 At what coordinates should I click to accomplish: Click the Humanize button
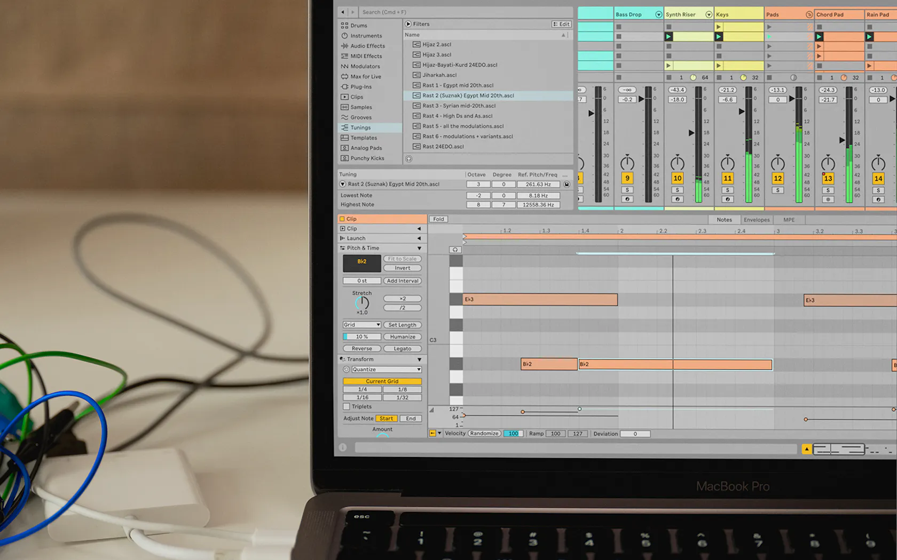coord(402,336)
